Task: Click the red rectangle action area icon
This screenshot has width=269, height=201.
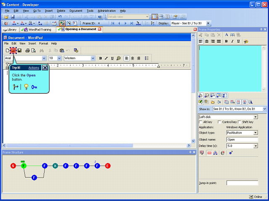Action: (209, 153)
